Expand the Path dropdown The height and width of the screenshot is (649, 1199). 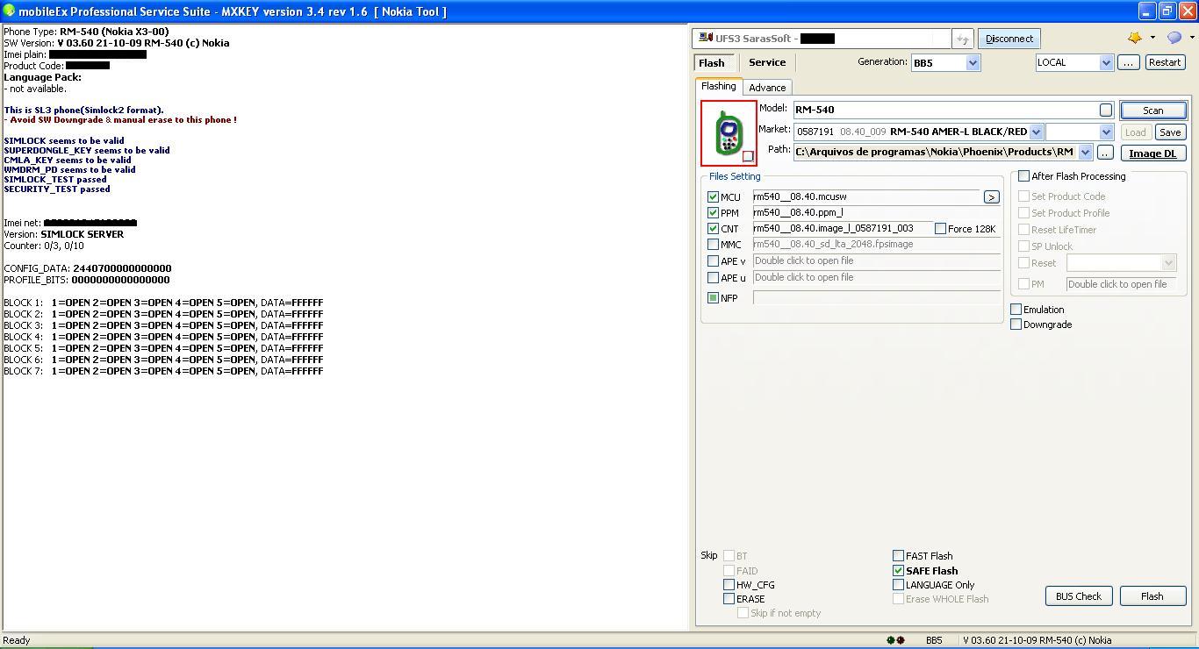[1085, 153]
